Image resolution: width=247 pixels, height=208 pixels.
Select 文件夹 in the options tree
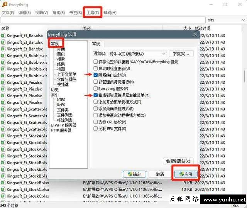[63, 110]
